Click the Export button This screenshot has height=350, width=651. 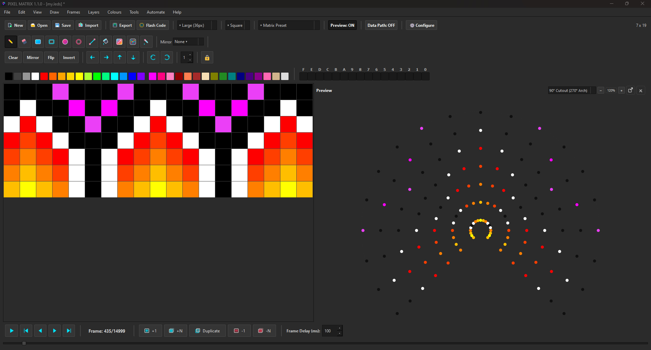tap(122, 25)
